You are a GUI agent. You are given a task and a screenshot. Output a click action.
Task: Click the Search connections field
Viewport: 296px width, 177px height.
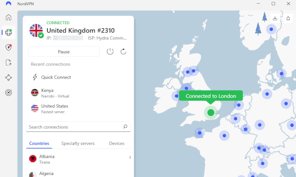78,127
